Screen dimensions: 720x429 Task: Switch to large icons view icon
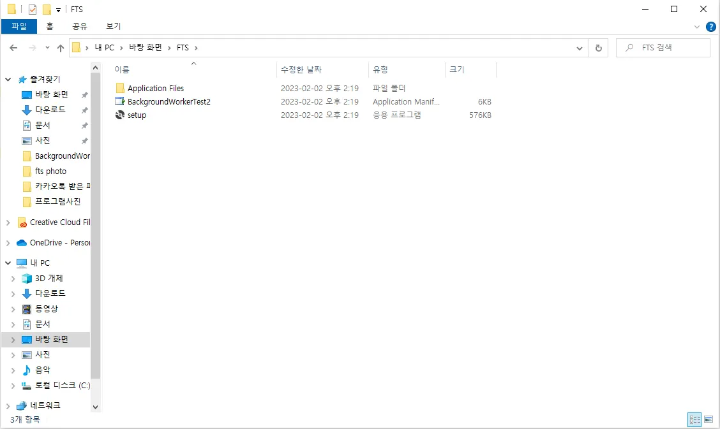(709, 419)
